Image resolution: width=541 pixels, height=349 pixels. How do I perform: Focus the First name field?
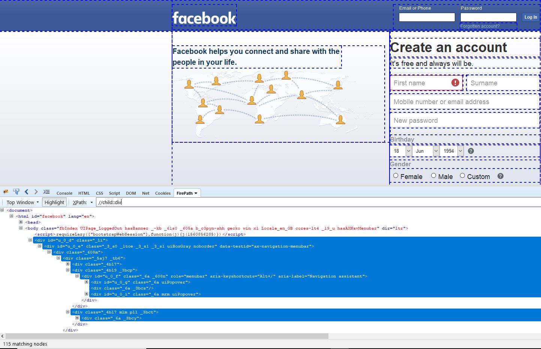426,83
